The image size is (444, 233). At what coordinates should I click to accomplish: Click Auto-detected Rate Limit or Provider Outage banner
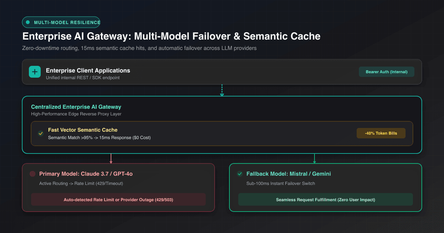coord(118,199)
